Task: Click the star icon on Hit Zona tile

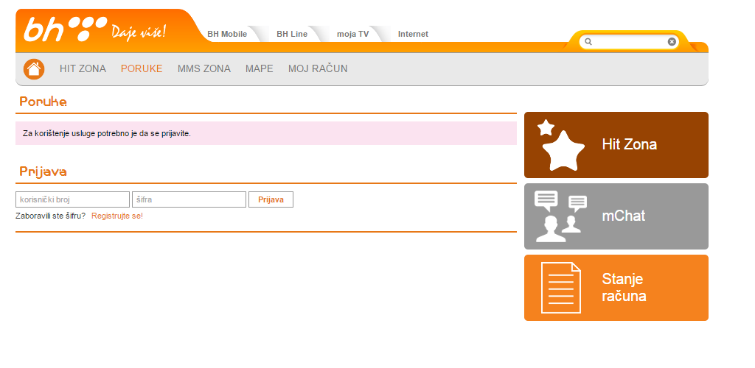Action: pyautogui.click(x=561, y=145)
